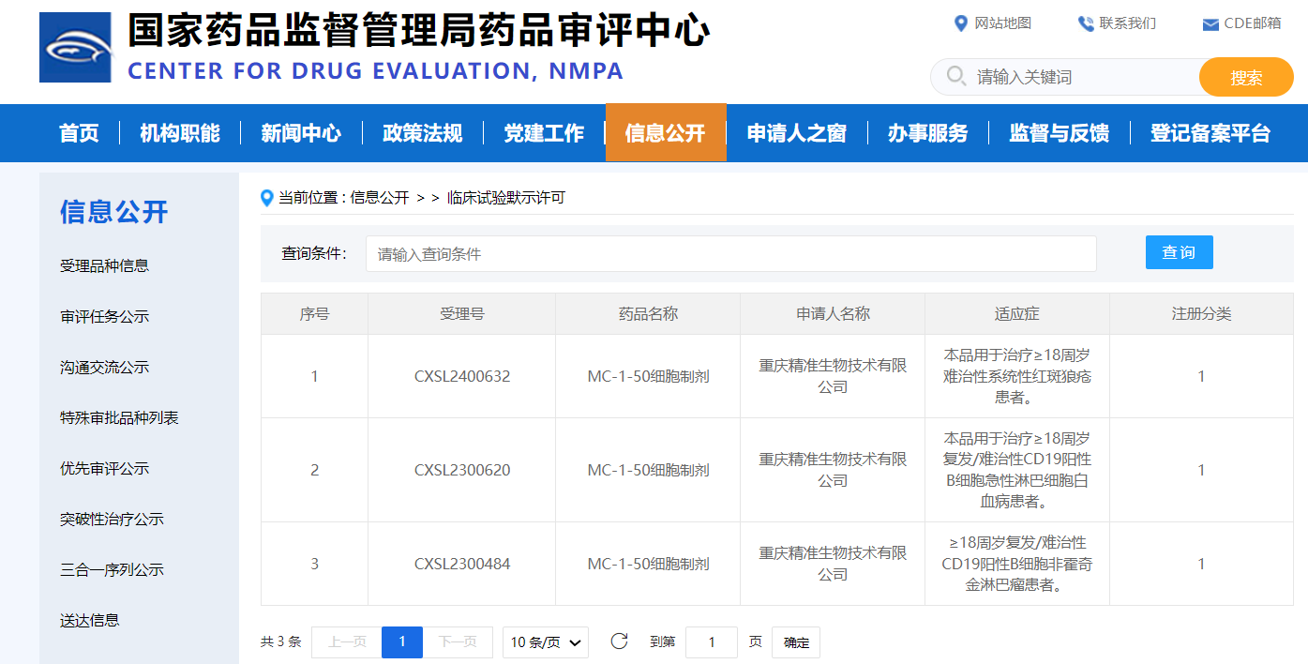The height and width of the screenshot is (664, 1308).
Task: Click the CDE mailbox envelope icon
Action: pos(1210,24)
